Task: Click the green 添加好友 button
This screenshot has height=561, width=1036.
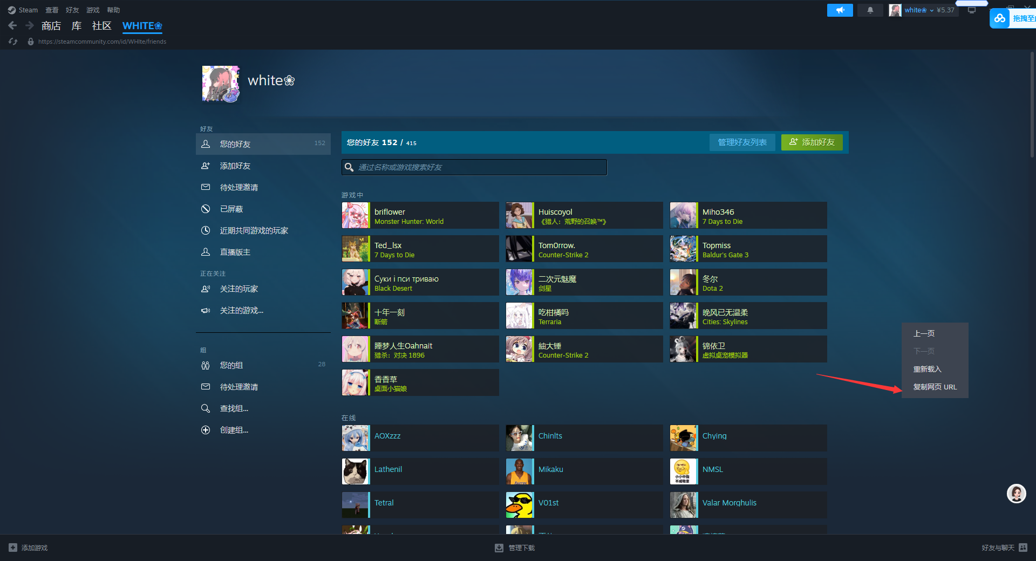Action: pyautogui.click(x=812, y=142)
